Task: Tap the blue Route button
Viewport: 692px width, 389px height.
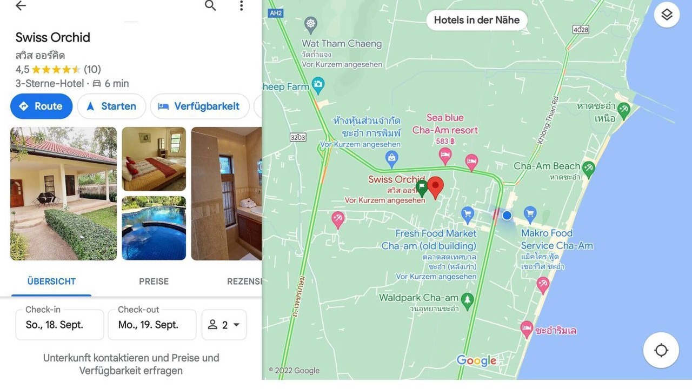Action: [x=41, y=106]
